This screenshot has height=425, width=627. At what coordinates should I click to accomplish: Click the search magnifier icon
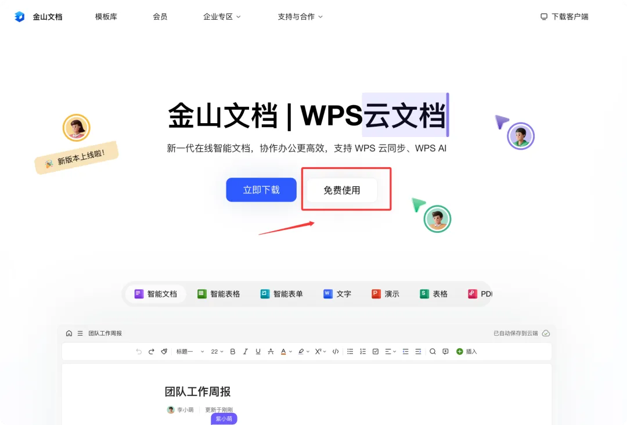[x=433, y=351]
